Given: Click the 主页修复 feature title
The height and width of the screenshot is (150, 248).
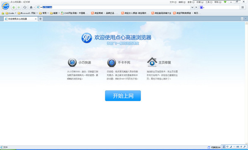Looking at the screenshot, I should pyautogui.click(x=165, y=63).
